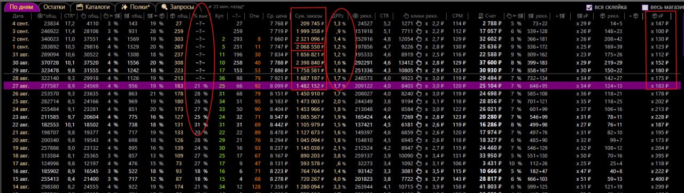
Task: Click CPM value 143 ₽ in the 15 авг. row
Action: click(x=460, y=179)
